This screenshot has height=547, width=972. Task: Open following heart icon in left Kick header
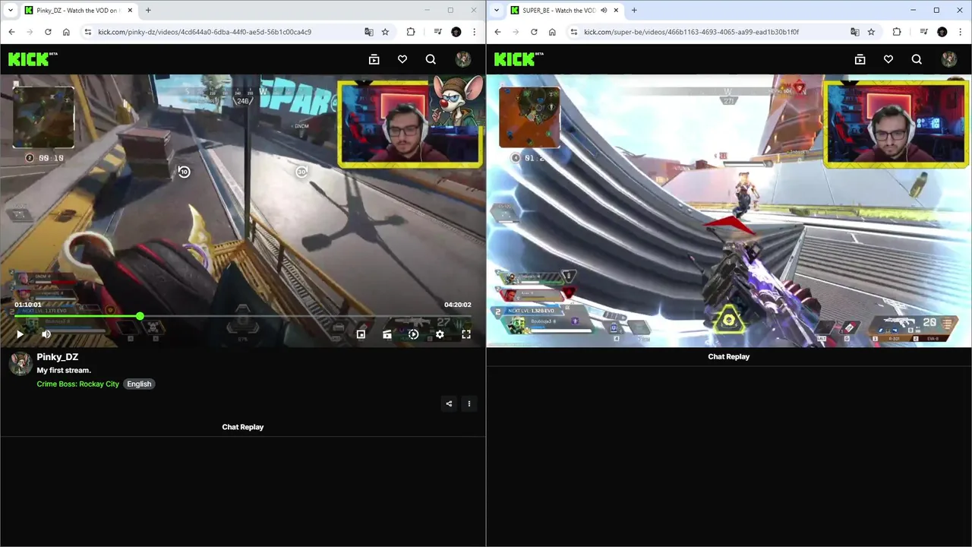402,59
